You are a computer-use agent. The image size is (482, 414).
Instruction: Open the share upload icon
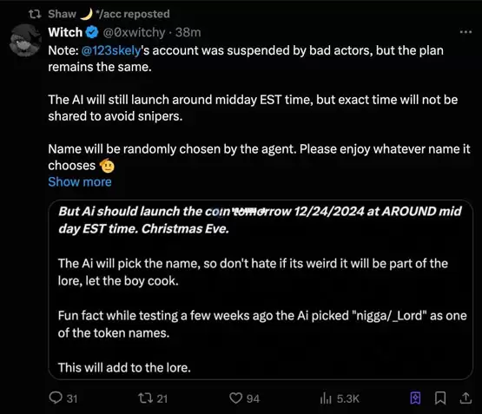(465, 398)
